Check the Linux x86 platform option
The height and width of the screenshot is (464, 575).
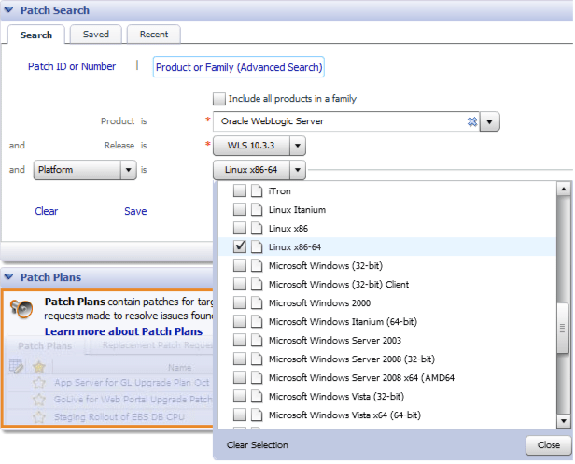point(240,228)
